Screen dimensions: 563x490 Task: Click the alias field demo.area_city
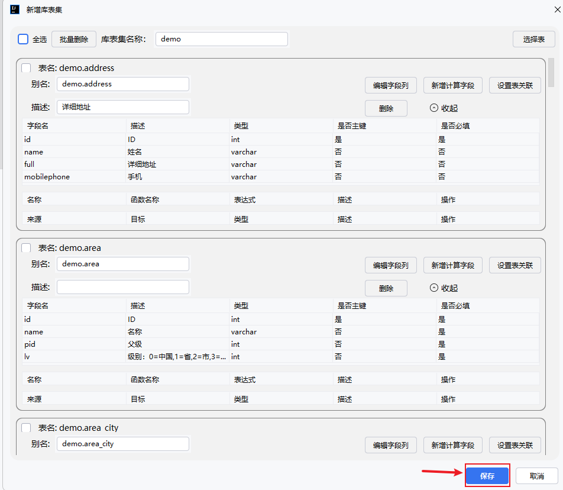point(123,444)
